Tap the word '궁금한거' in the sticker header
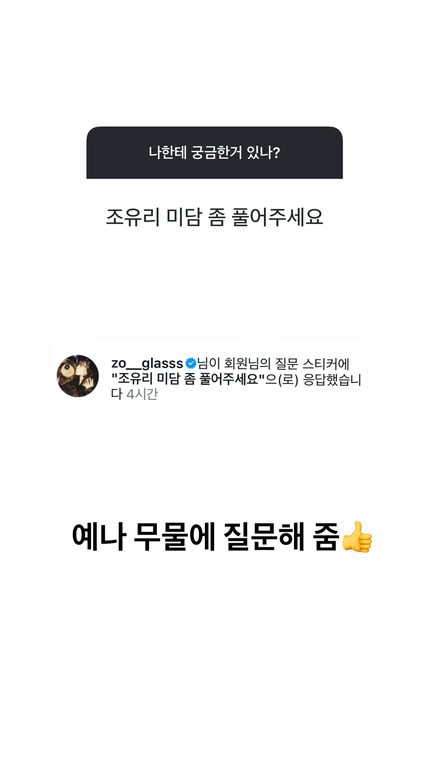 click(x=217, y=153)
